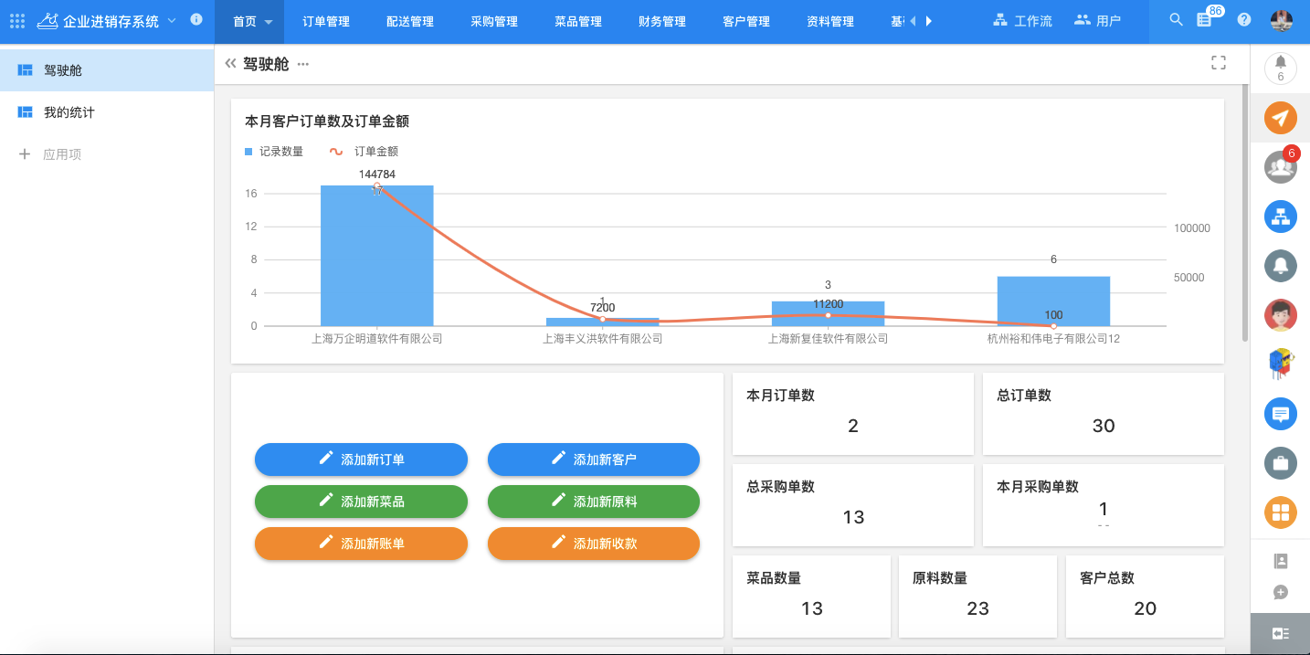Select 我的统计 in the sidebar
Screen dimensions: 1310x655
[69, 112]
